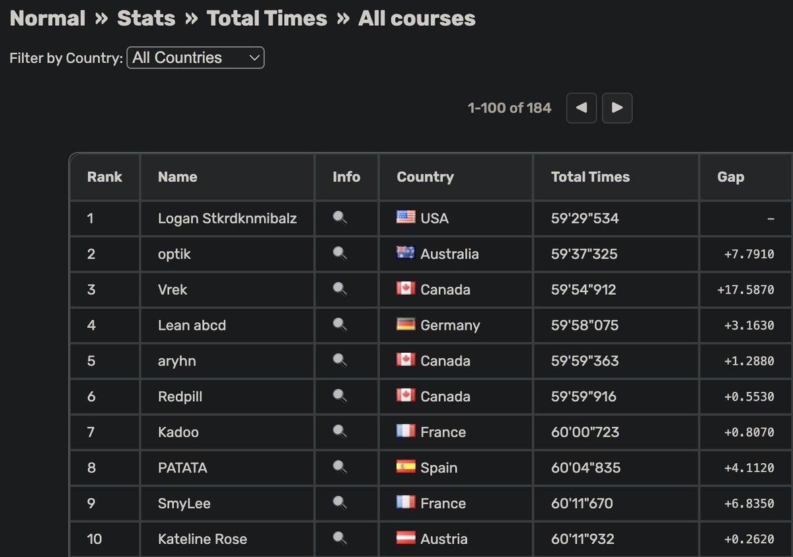
Task: Open info magnifier for Redpill
Action: pos(340,396)
